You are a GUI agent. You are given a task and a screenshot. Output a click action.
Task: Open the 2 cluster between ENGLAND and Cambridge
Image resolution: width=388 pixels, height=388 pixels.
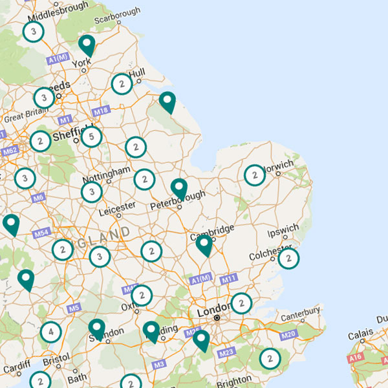[x=151, y=252]
